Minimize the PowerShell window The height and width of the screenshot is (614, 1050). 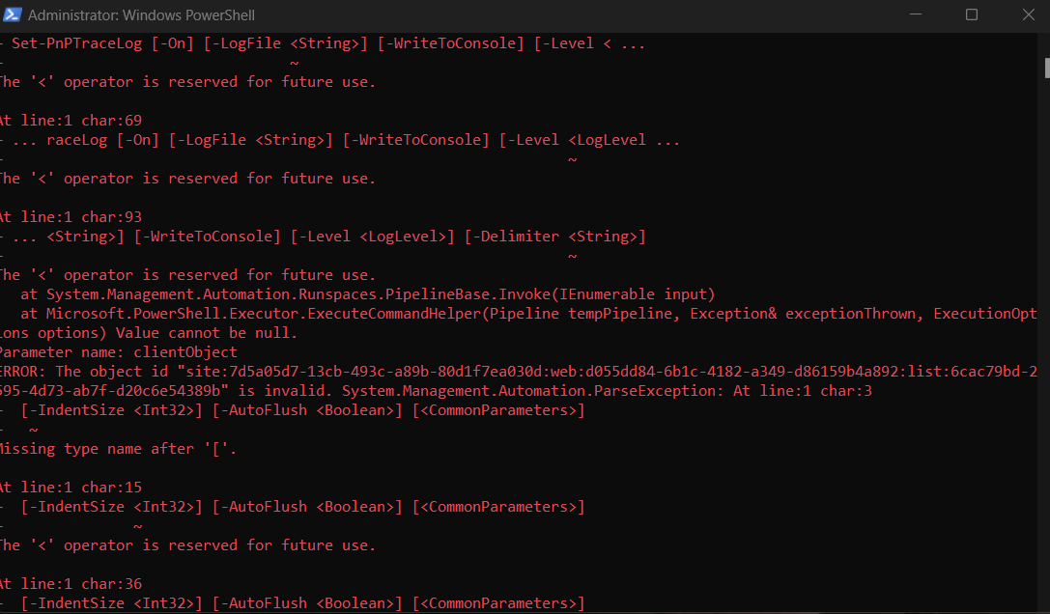pyautogui.click(x=915, y=14)
